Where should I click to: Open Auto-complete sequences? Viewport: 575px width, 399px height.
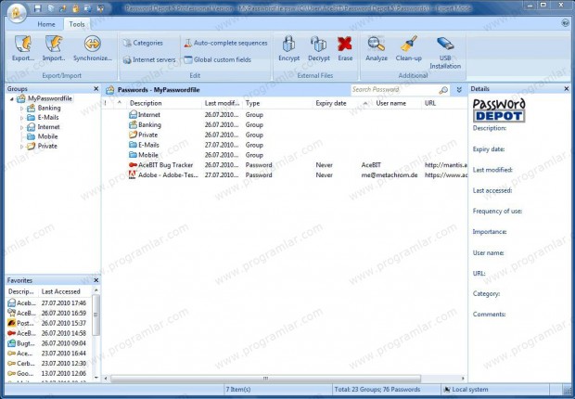point(225,43)
